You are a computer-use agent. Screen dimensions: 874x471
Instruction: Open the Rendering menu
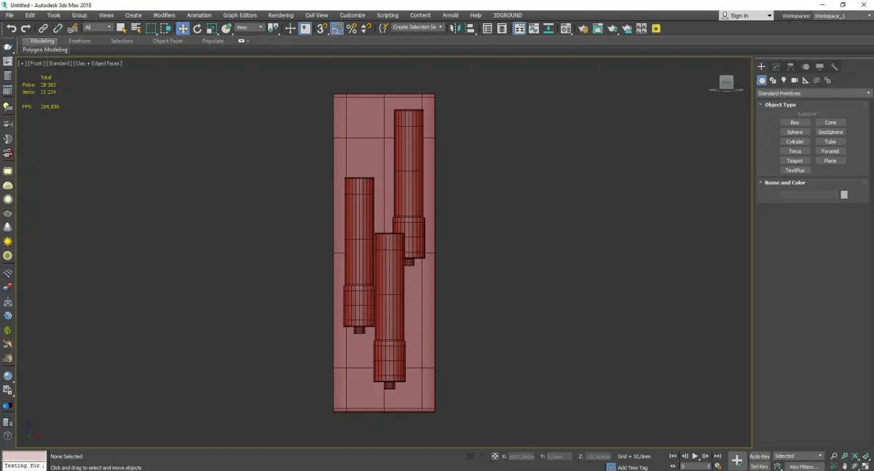[x=280, y=15]
